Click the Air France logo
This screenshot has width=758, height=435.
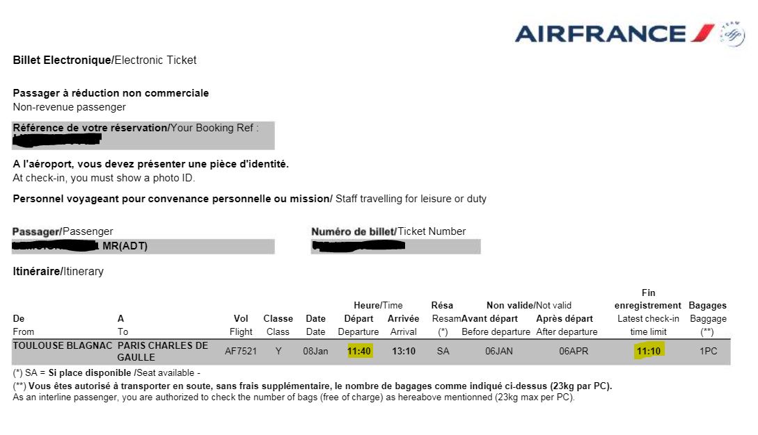click(x=615, y=34)
